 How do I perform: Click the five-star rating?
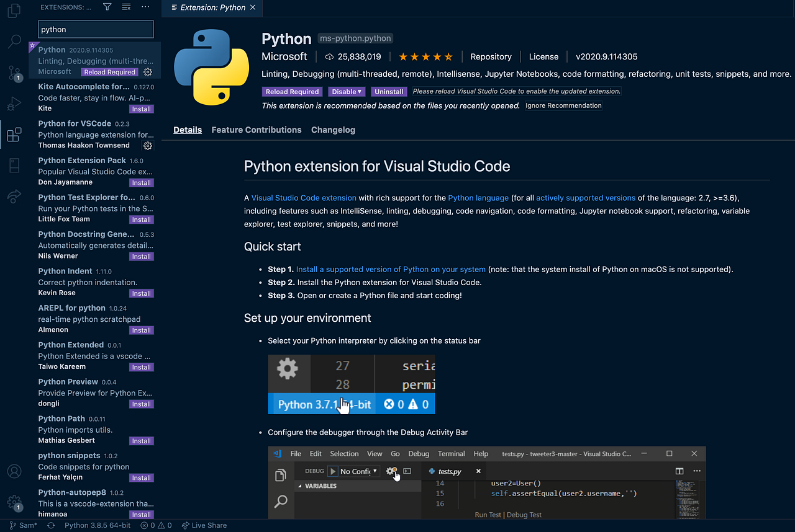tap(425, 57)
